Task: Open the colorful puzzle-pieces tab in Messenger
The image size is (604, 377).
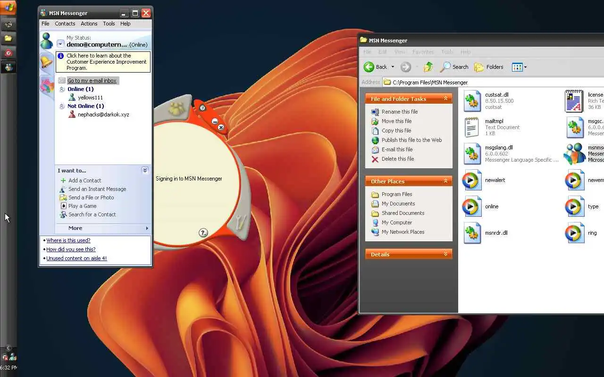Action: pyautogui.click(x=47, y=85)
